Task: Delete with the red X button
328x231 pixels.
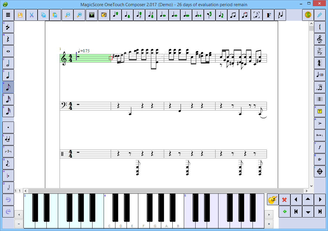Action: tap(284, 200)
